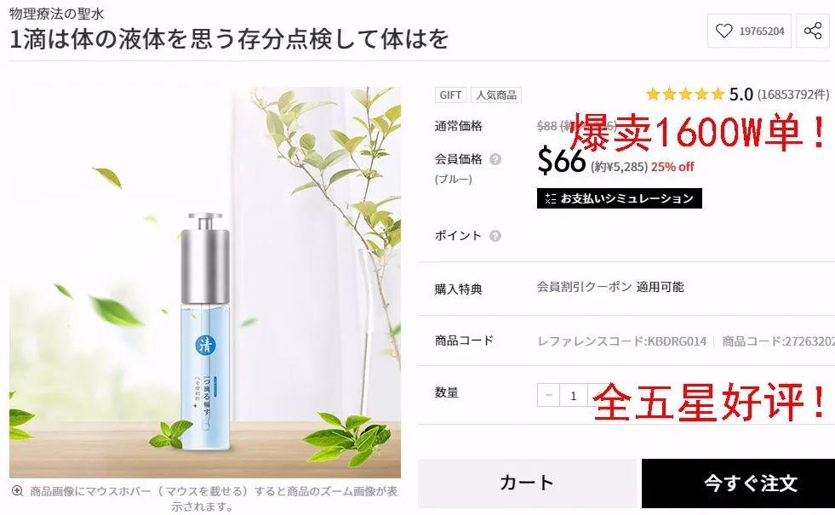Screen dimensions: 835x515
Task: Click the heart wishlist icon
Action: pos(723,31)
